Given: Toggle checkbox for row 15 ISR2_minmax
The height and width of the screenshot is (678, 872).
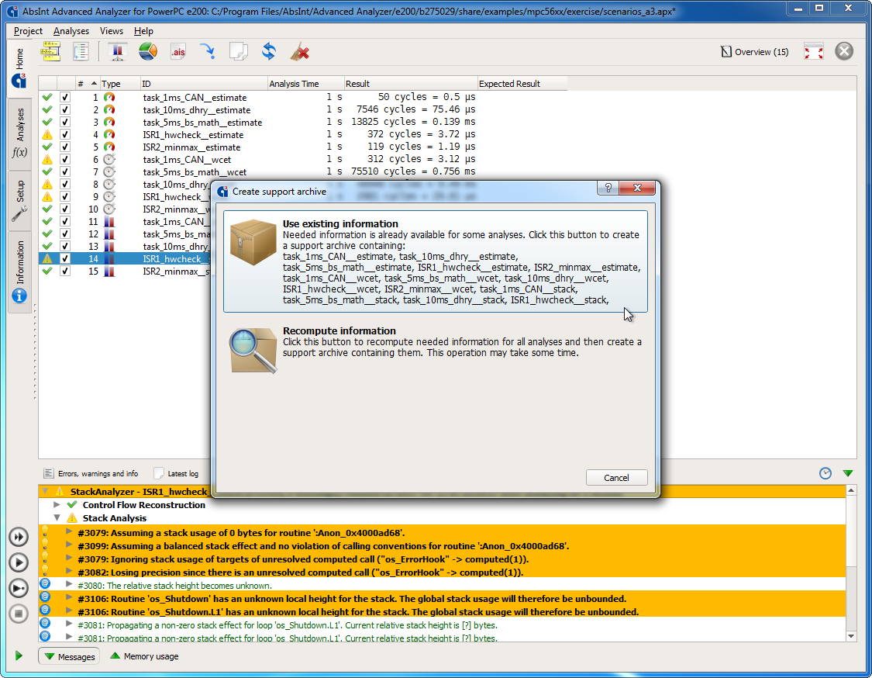Looking at the screenshot, I should [x=65, y=271].
